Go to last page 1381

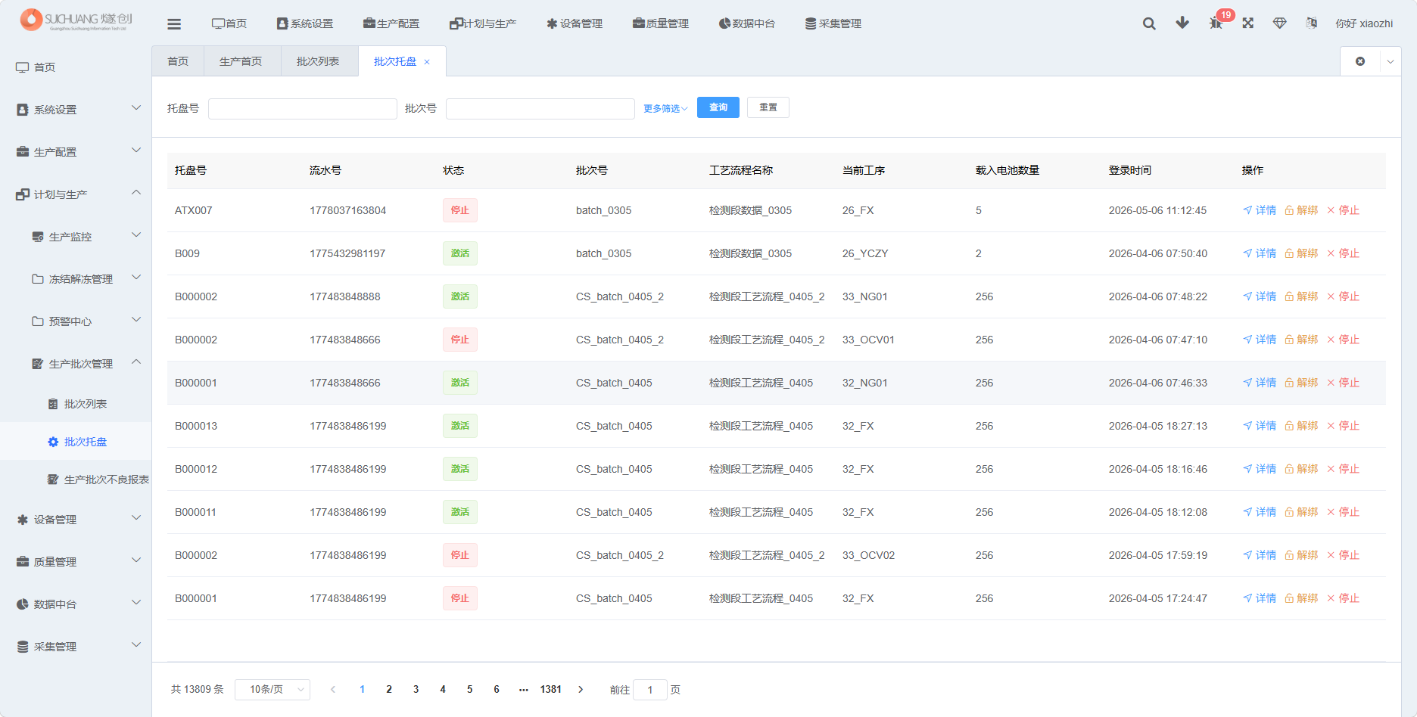[551, 690]
